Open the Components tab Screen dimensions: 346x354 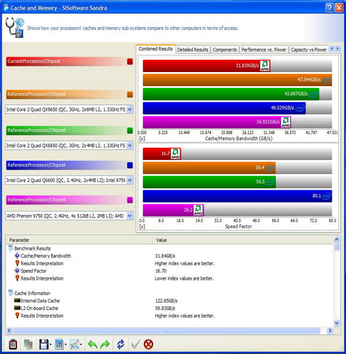coord(225,50)
